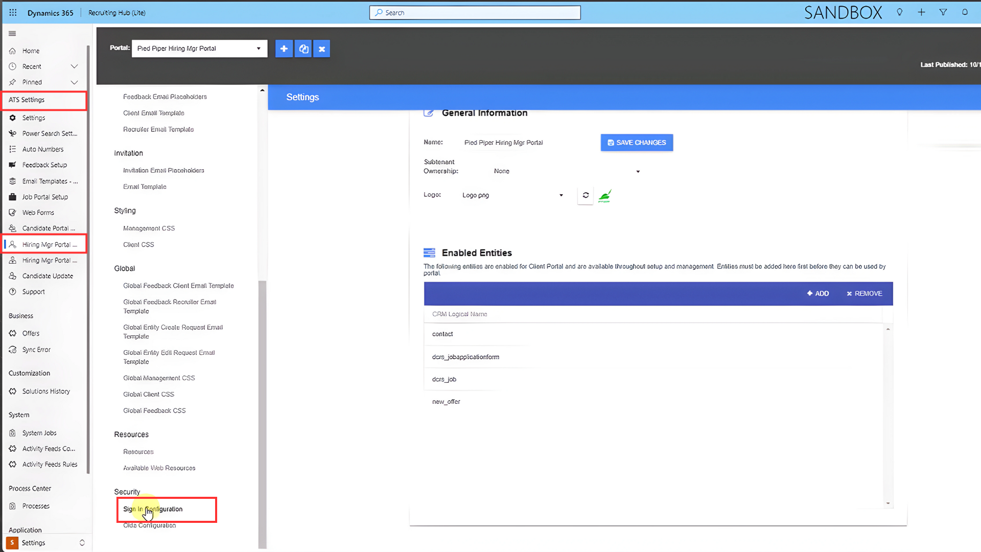Click the entities list scroll-down arrow

[x=888, y=504]
